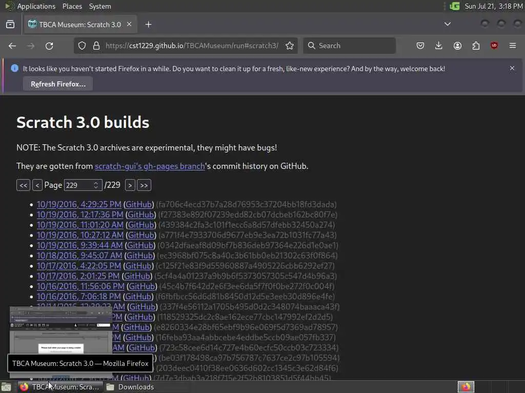Dismiss the Firefox notification bar
This screenshot has height=393, width=525.
point(512,68)
